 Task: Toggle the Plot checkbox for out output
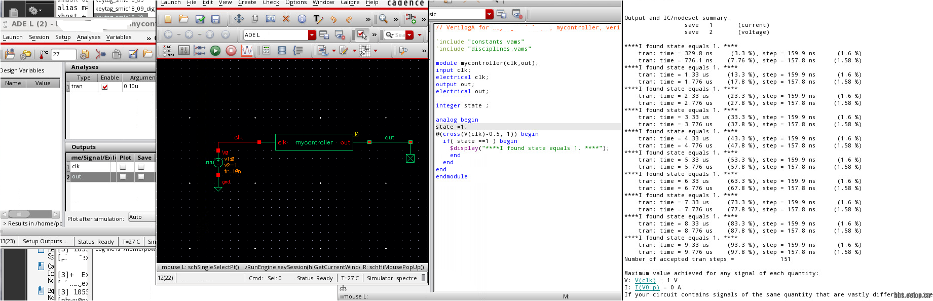click(x=123, y=177)
